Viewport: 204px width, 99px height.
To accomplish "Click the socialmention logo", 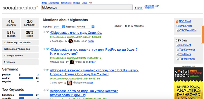I will [20, 8].
